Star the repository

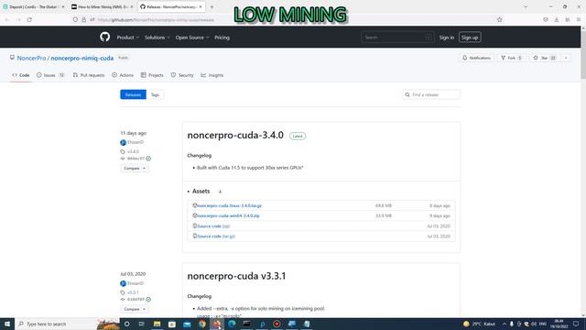tap(545, 58)
